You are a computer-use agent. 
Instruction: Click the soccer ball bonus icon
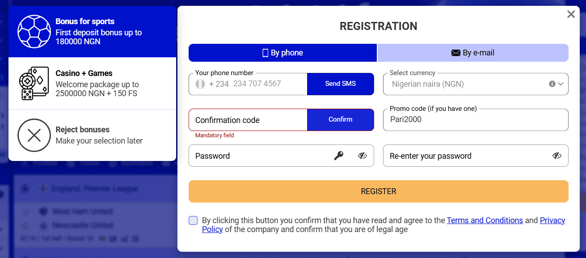tap(34, 31)
